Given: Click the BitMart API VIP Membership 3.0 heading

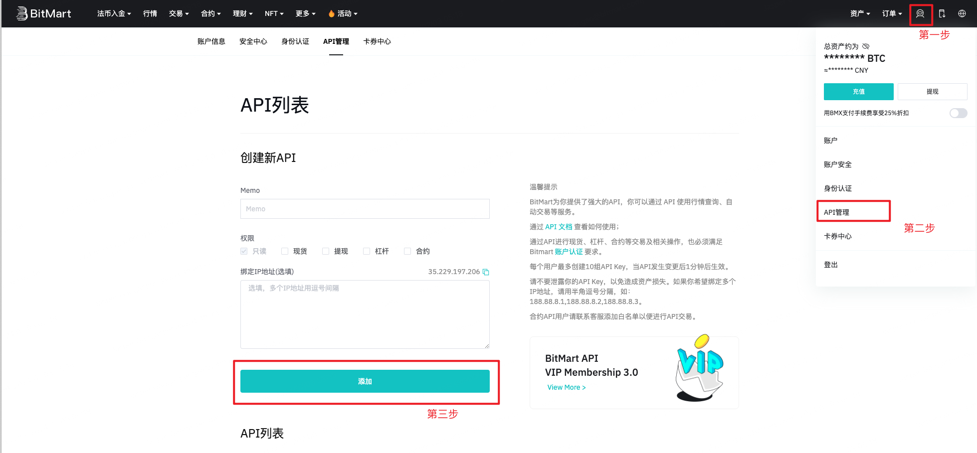Looking at the screenshot, I should click(591, 365).
